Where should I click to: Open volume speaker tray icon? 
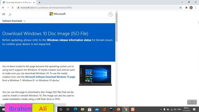click(175, 109)
